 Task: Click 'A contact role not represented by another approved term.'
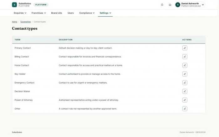click(x=88, y=109)
